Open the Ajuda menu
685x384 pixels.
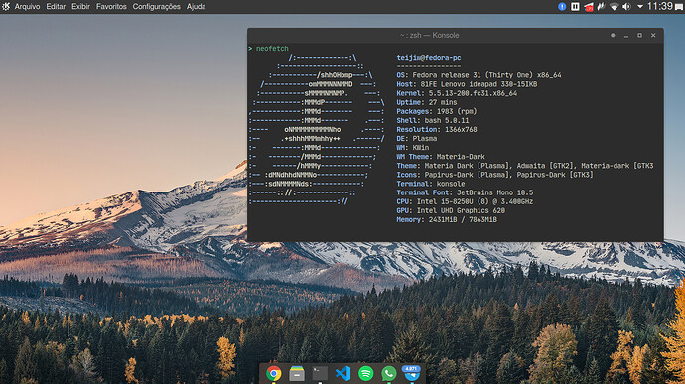[197, 7]
